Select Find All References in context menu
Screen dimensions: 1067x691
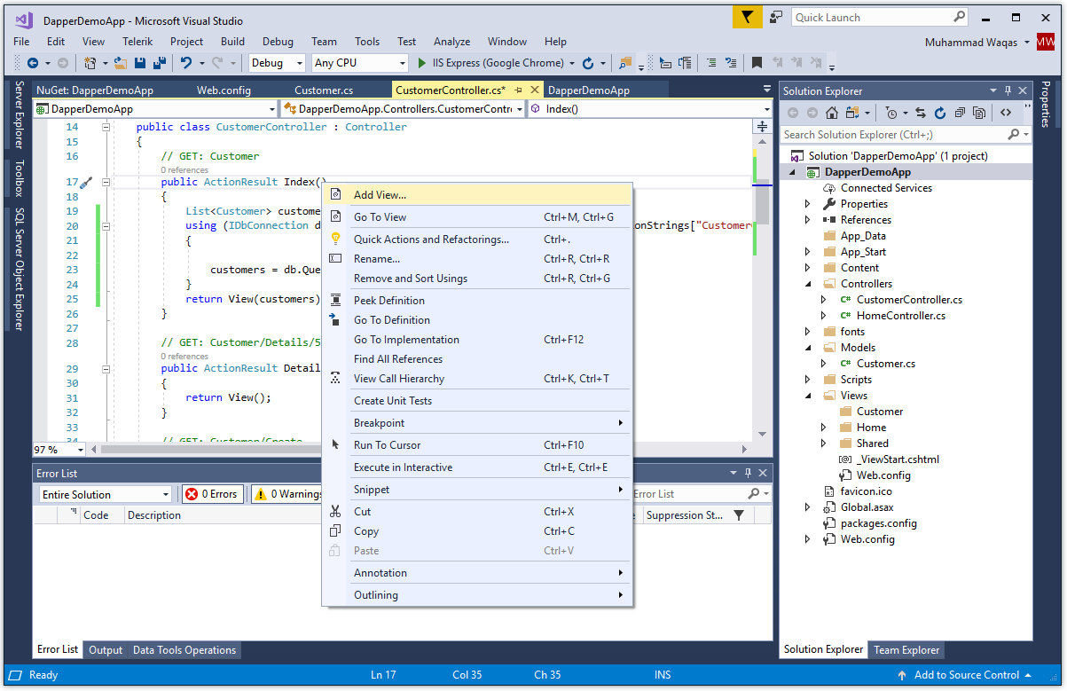[x=478, y=359]
